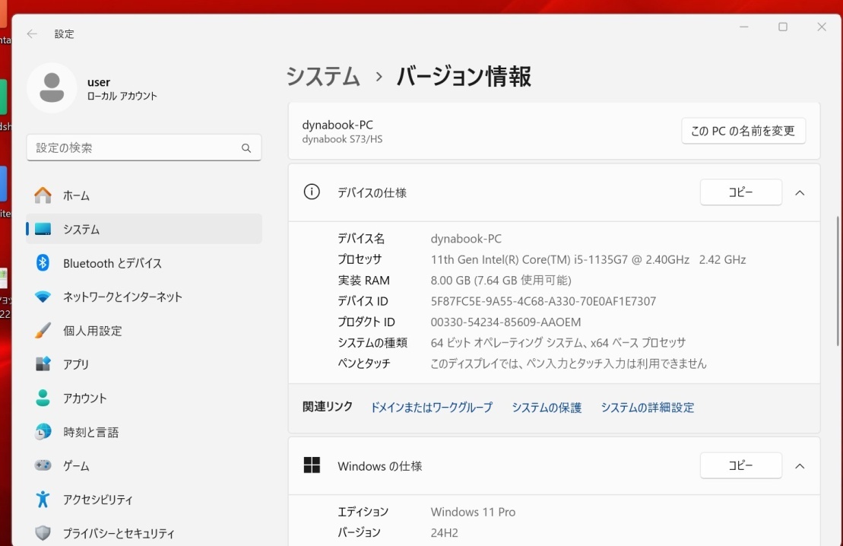Open 個人用設定 paintbrush icon
The width and height of the screenshot is (843, 546).
click(x=43, y=331)
